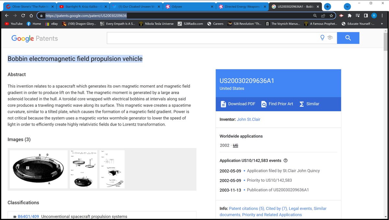The height and width of the screenshot is (220, 389).
Task: Open the Dragon Glory bookmark
Action: (79, 24)
